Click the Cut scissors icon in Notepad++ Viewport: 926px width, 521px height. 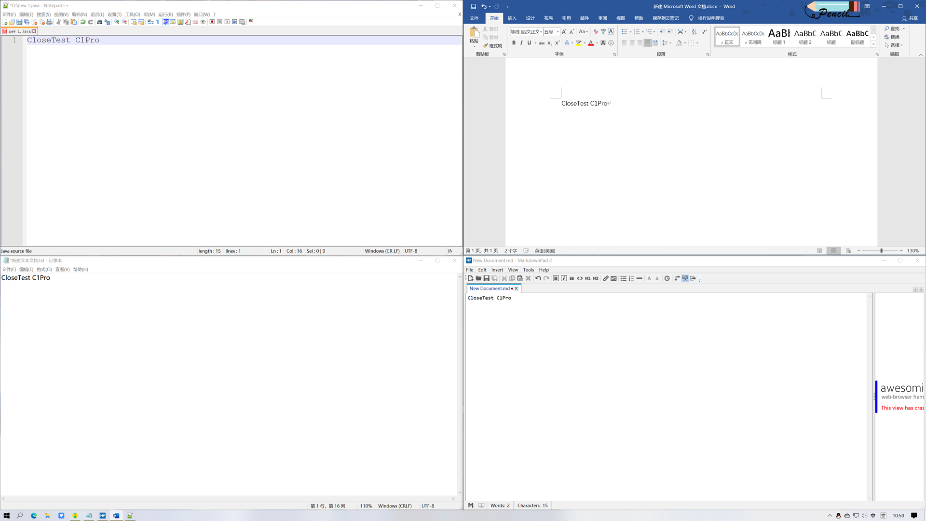coord(58,22)
